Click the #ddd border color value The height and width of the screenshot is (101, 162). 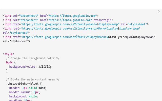42,88
